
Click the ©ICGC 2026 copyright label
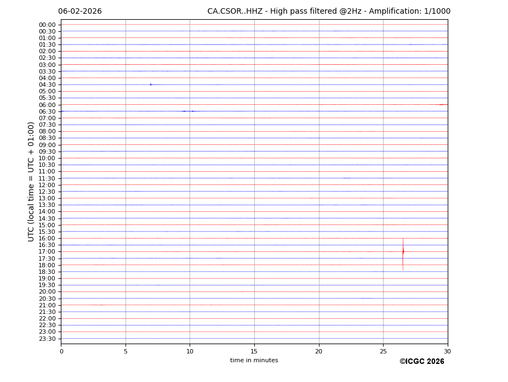[x=421, y=362]
